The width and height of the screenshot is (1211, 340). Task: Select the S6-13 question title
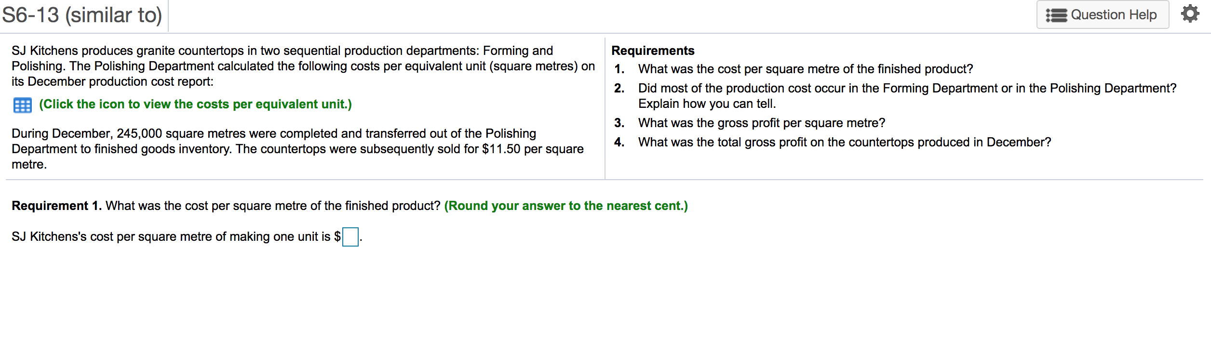point(81,14)
